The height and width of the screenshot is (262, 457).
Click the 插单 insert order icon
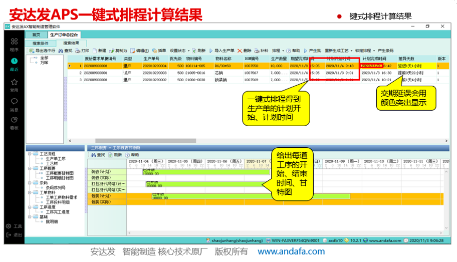tap(154, 51)
